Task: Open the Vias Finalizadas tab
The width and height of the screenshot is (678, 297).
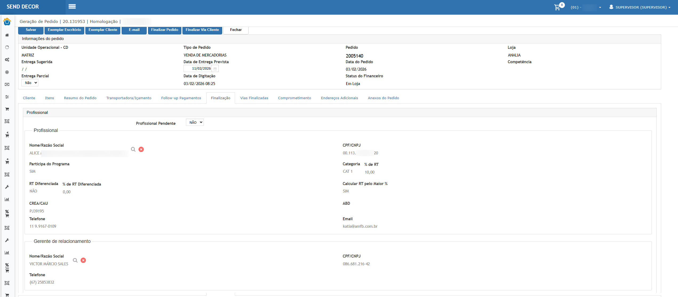Action: [x=254, y=98]
